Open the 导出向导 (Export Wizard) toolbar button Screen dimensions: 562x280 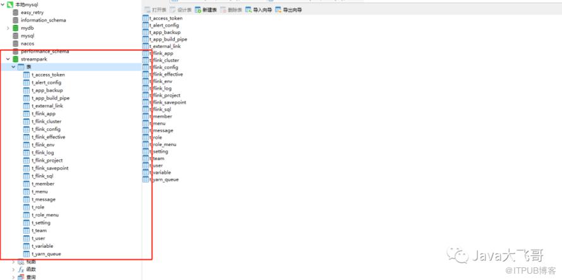pyautogui.click(x=289, y=10)
